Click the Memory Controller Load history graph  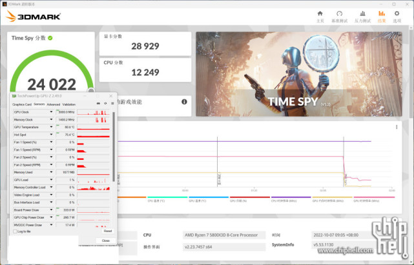click(94, 188)
